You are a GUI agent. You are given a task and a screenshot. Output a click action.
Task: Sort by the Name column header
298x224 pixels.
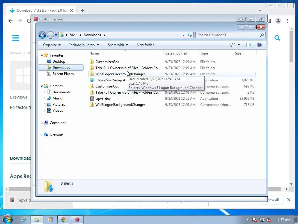coord(125,53)
